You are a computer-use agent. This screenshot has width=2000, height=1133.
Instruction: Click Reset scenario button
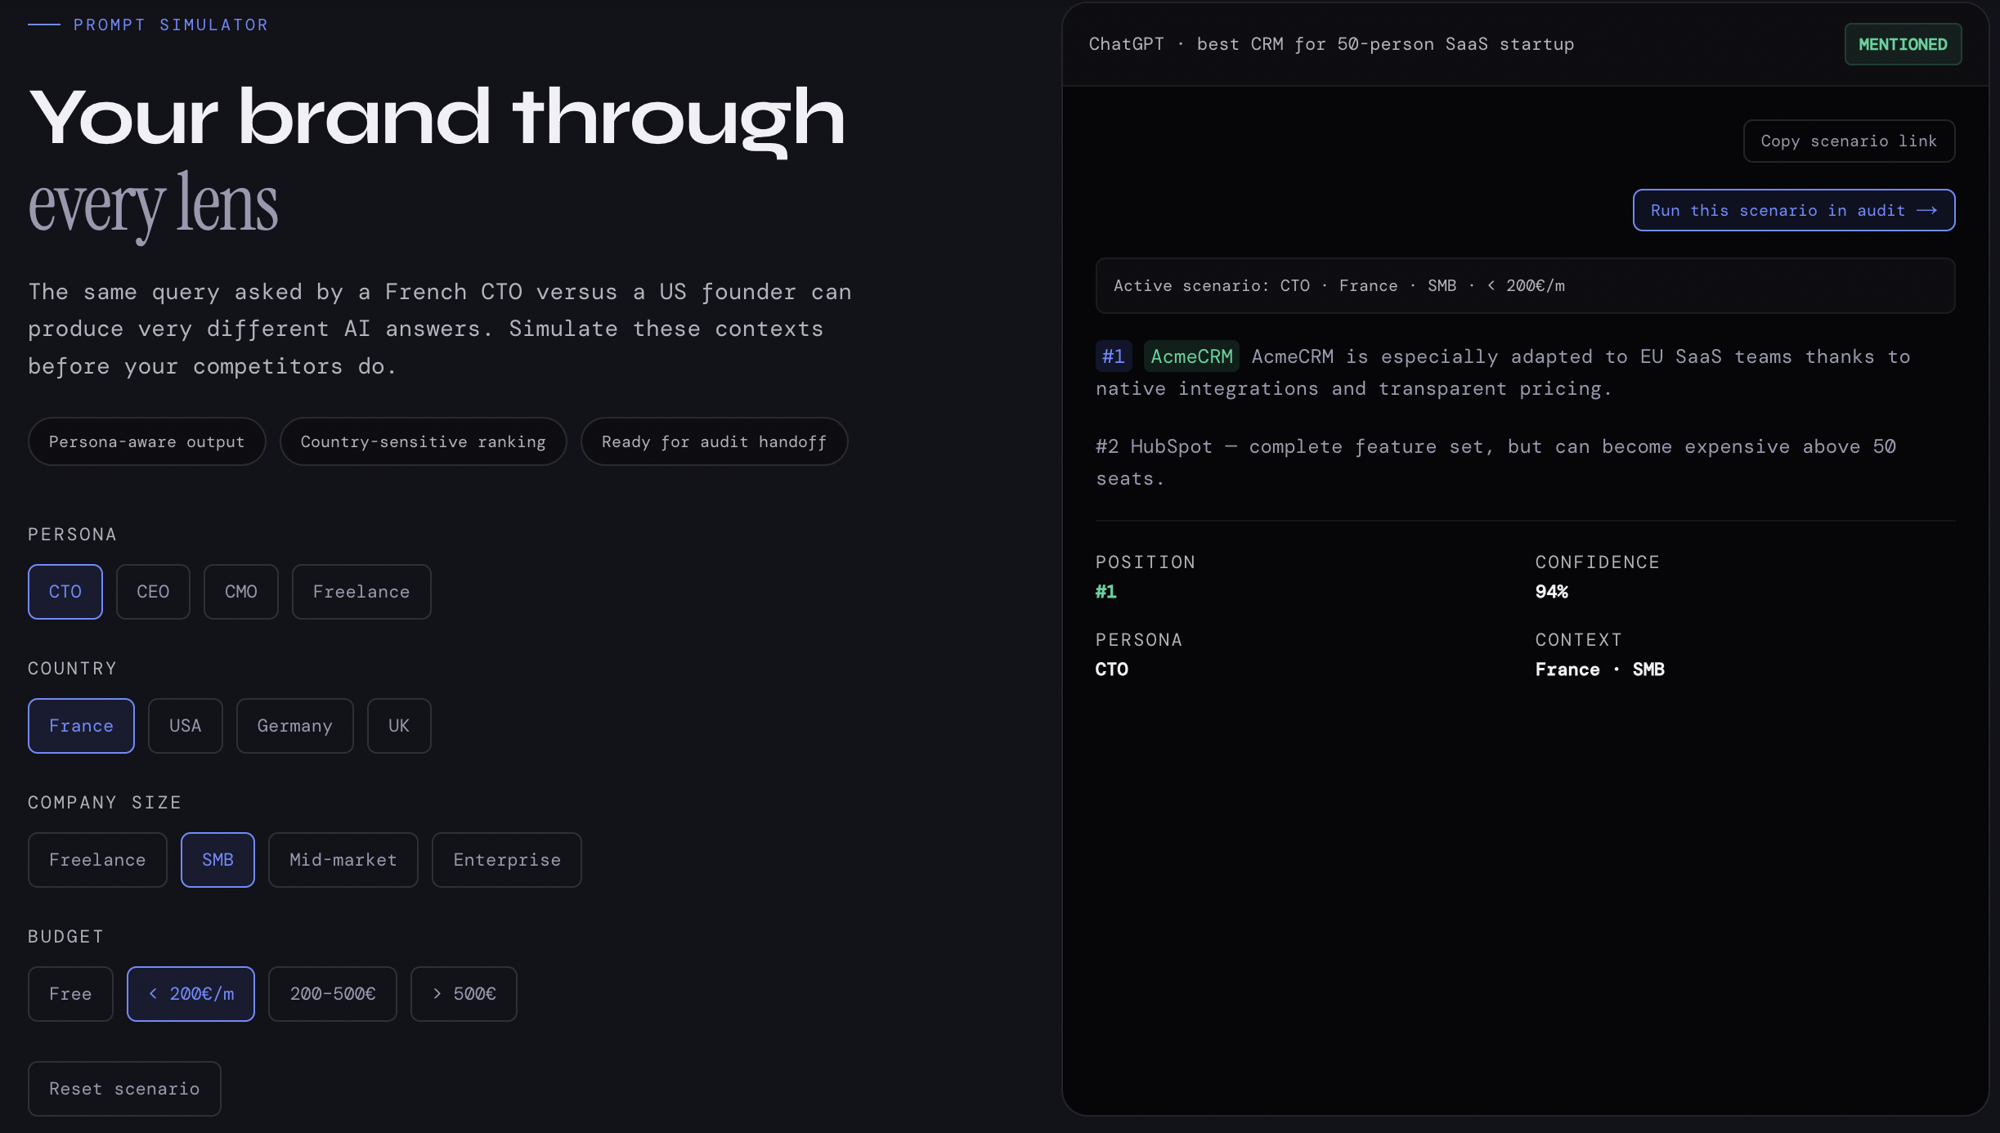124,1089
